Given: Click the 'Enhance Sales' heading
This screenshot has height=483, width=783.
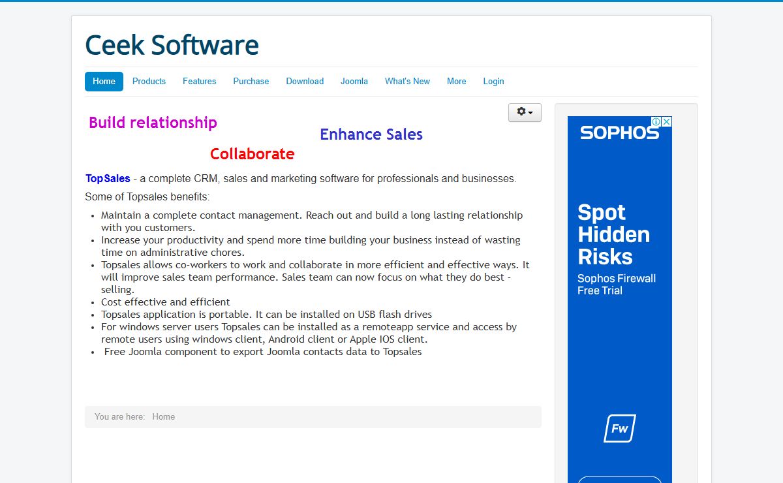Looking at the screenshot, I should click(371, 134).
